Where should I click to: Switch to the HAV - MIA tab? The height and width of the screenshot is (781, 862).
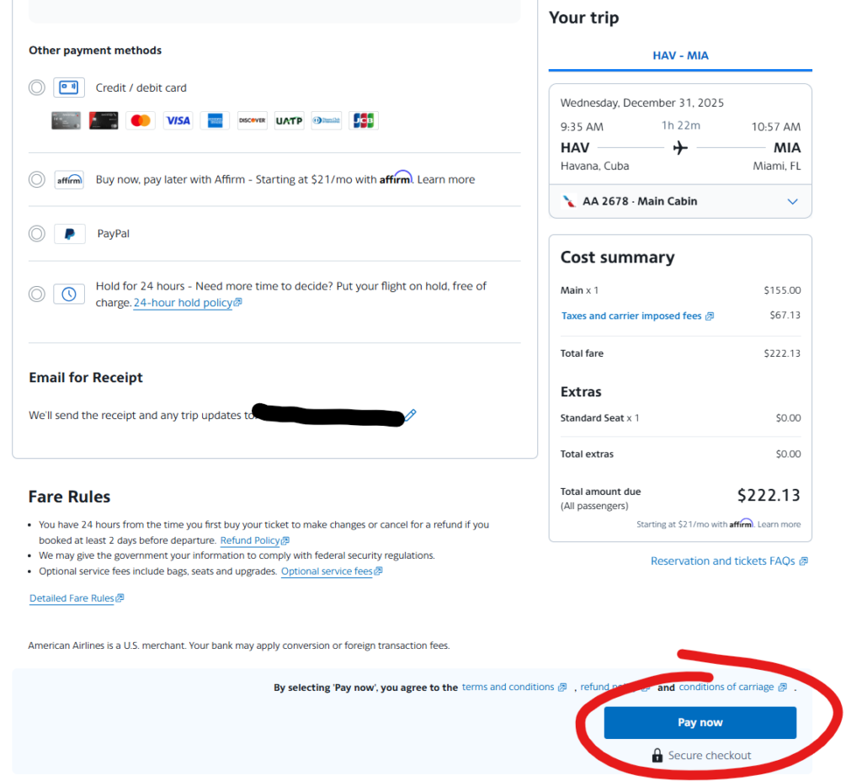[x=680, y=56]
